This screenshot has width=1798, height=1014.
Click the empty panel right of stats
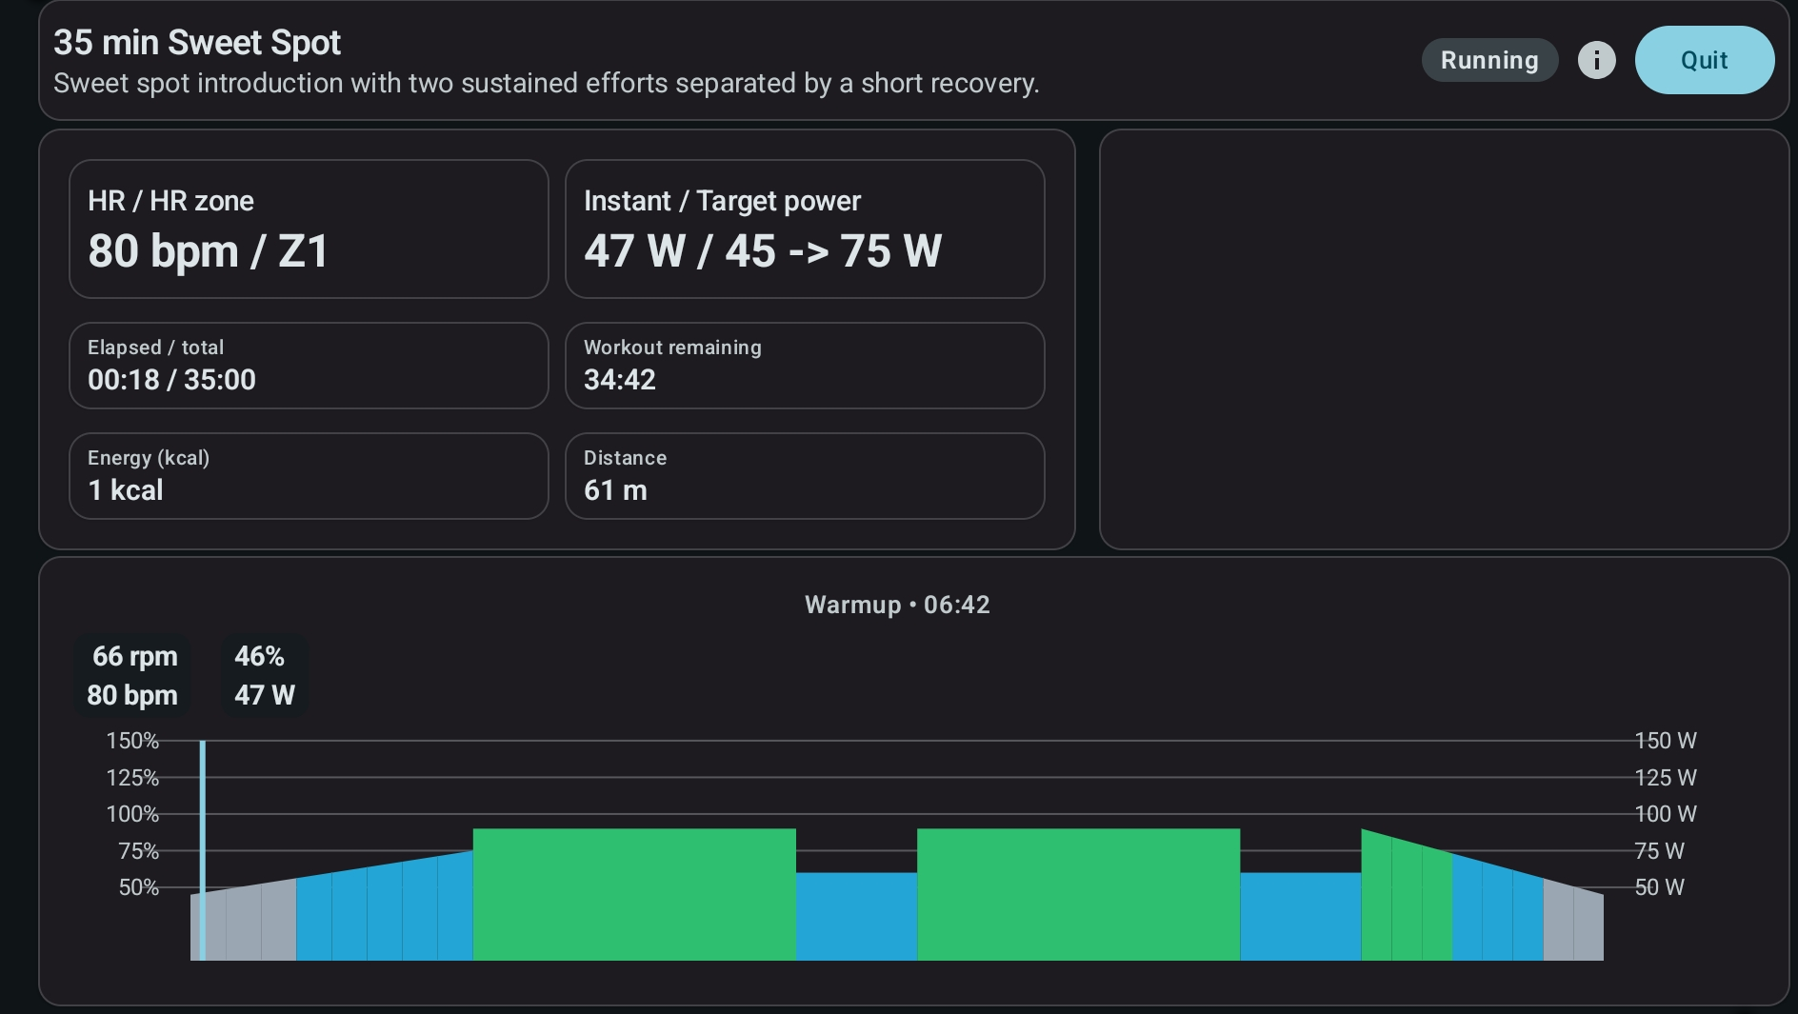coord(1444,339)
